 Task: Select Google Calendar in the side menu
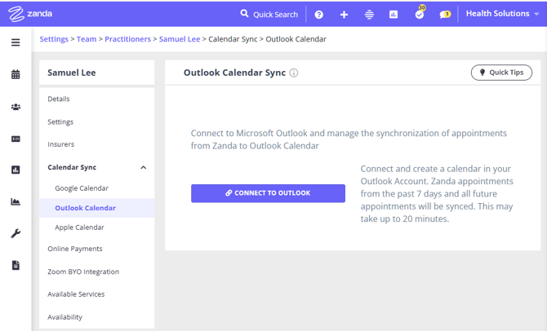tap(82, 188)
